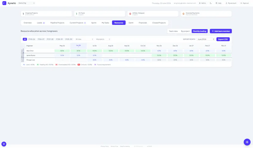This screenshot has height=148, width=253.
Task: Open the Gantt tab
Action: pyautogui.click(x=131, y=23)
